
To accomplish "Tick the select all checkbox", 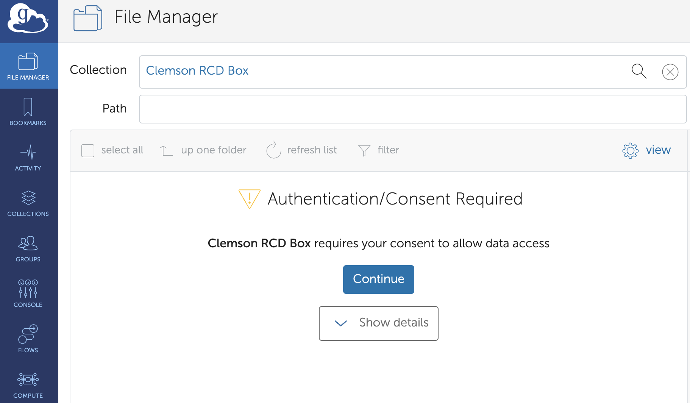I will click(x=88, y=150).
